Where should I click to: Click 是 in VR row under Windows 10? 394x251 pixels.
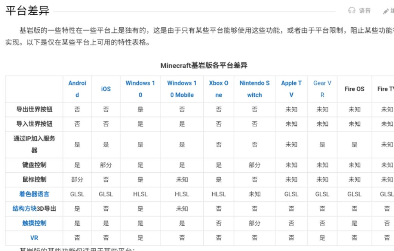pyautogui.click(x=140, y=238)
